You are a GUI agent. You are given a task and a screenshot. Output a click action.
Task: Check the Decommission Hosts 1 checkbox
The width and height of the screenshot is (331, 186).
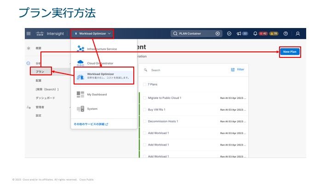[x=145, y=121]
